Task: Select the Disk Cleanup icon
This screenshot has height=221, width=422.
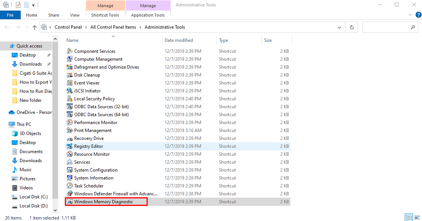Action: tap(69, 75)
